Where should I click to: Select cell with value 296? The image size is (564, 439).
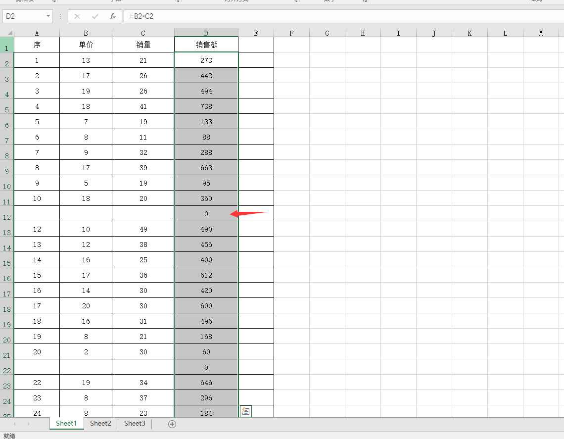coord(206,397)
